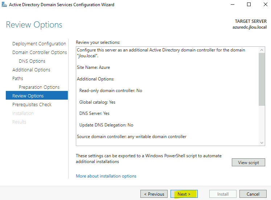
Task: Click the View script button
Action: (x=249, y=162)
